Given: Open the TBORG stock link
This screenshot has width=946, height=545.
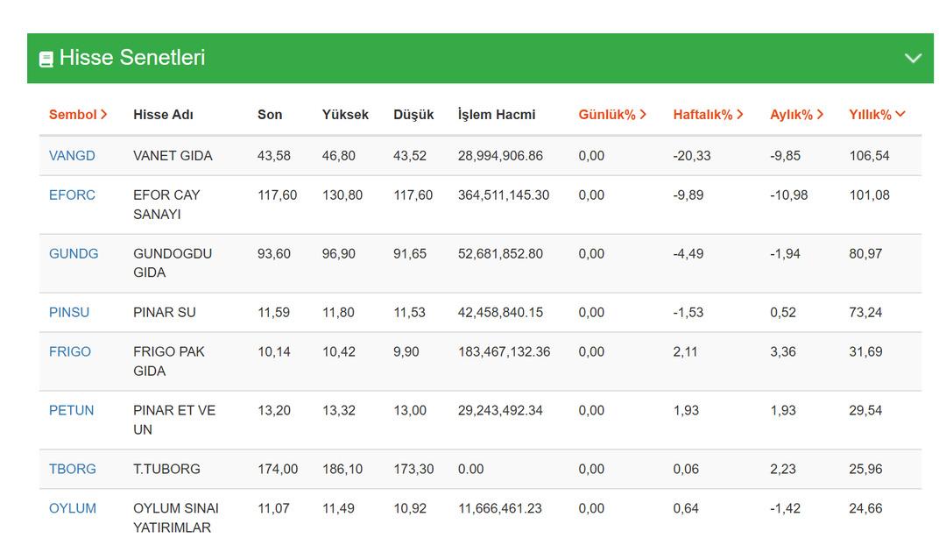Looking at the screenshot, I should 73,470.
